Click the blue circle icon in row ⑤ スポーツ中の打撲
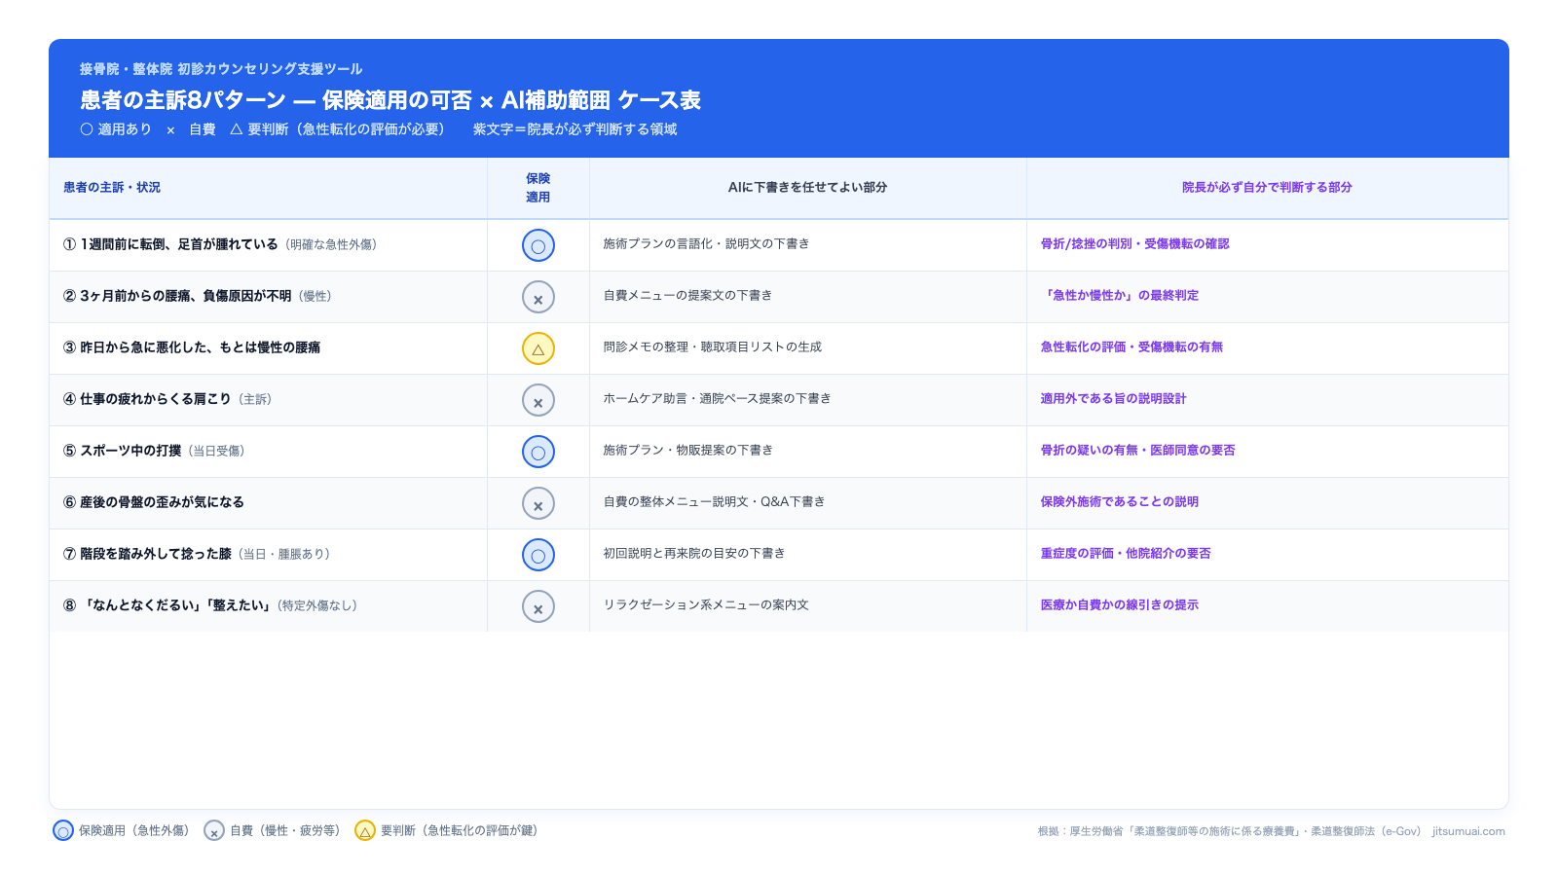This screenshot has width=1558, height=876. click(538, 452)
